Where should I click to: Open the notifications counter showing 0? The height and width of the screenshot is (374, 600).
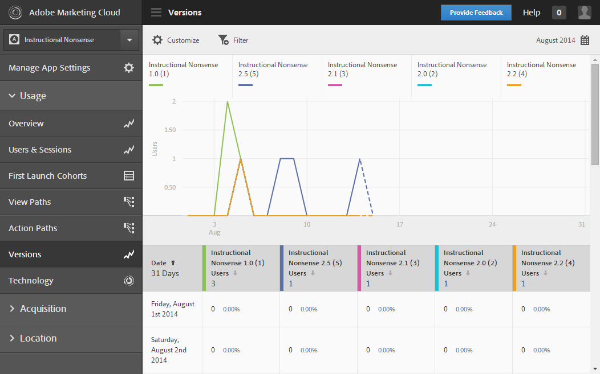click(559, 13)
